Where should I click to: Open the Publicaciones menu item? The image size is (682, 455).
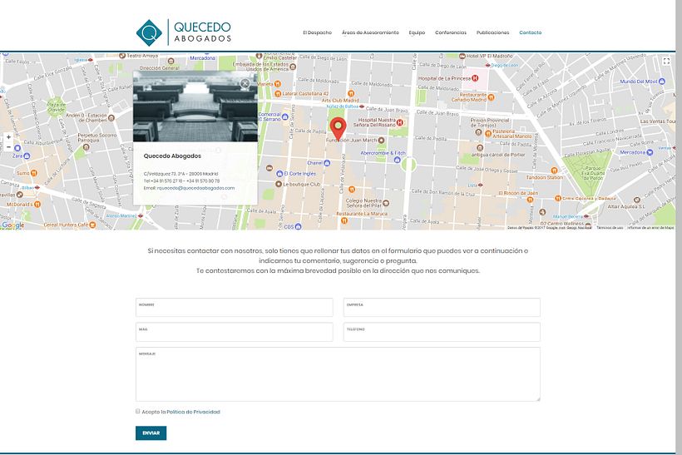[x=492, y=32]
